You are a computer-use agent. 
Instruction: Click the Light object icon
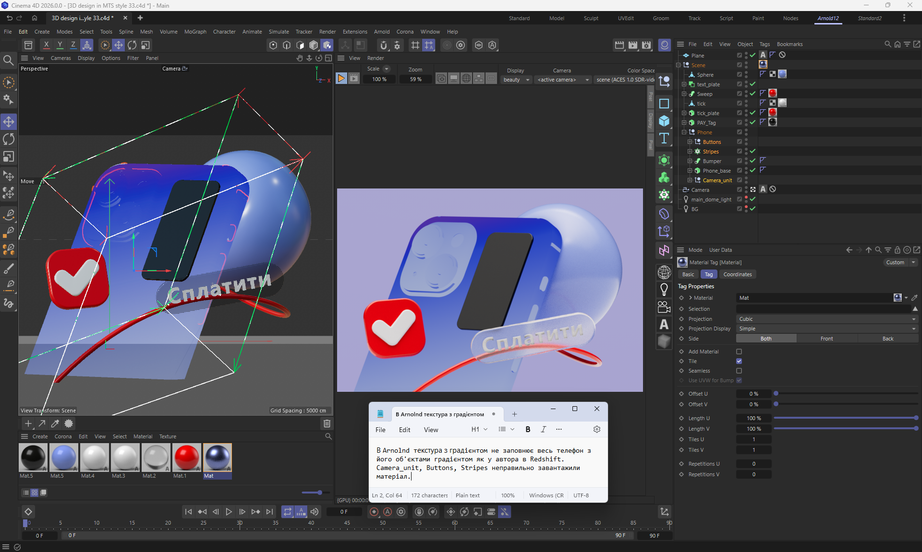click(x=664, y=289)
